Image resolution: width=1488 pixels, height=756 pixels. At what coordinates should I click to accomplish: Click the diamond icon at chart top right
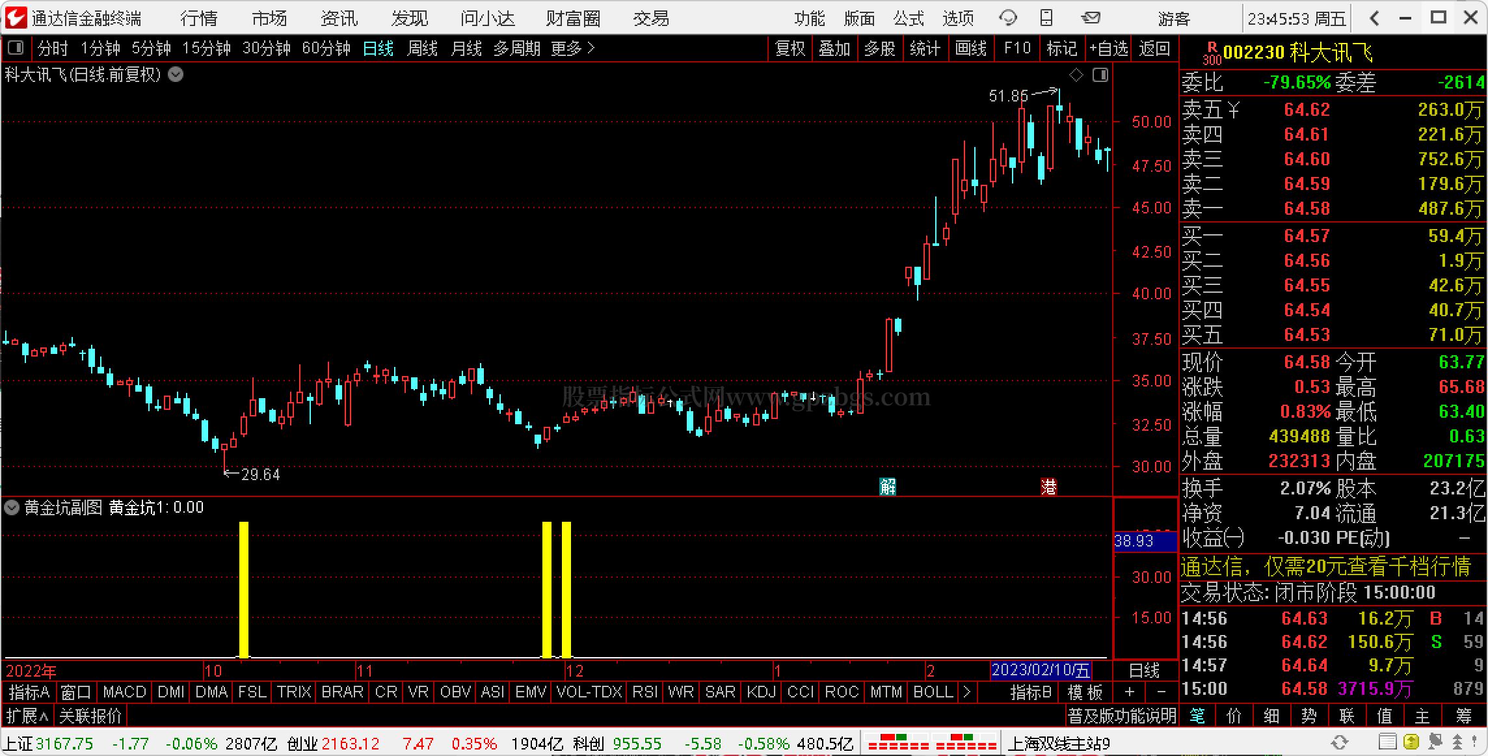tap(1076, 75)
